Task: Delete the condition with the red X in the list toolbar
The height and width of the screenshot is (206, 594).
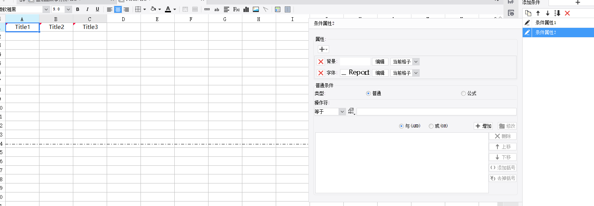Action: [567, 13]
